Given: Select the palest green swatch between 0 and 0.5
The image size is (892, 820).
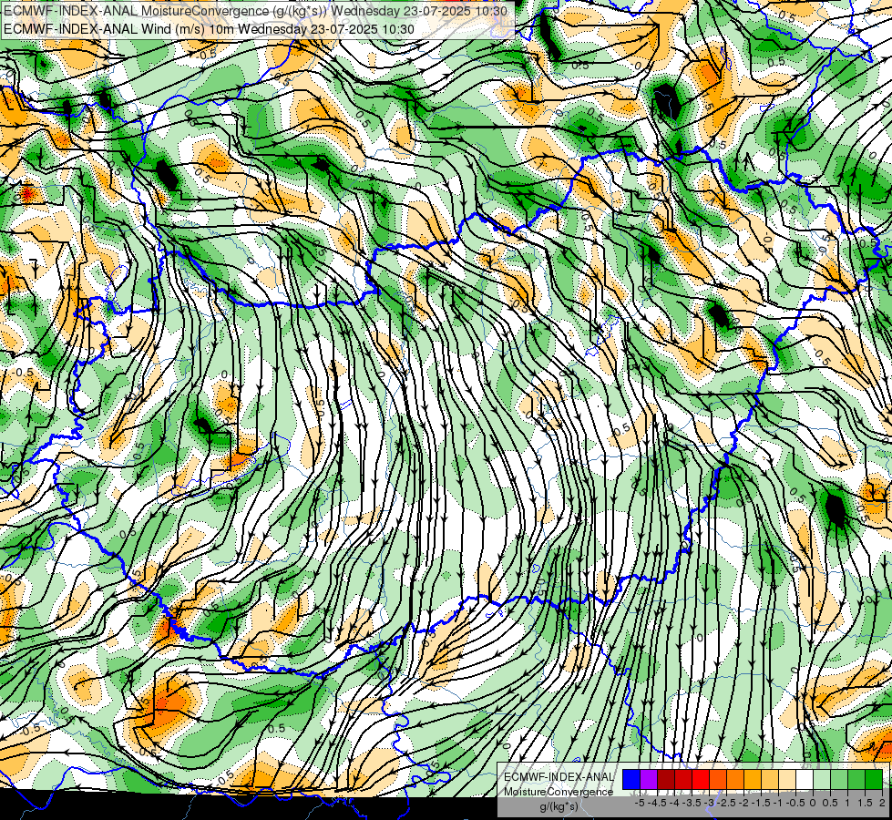Looking at the screenshot, I should [822, 780].
